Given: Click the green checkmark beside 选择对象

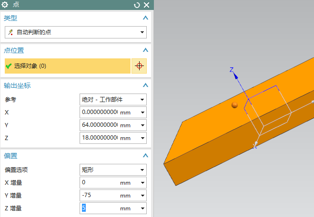Looking at the screenshot, I should pyautogui.click(x=9, y=66).
